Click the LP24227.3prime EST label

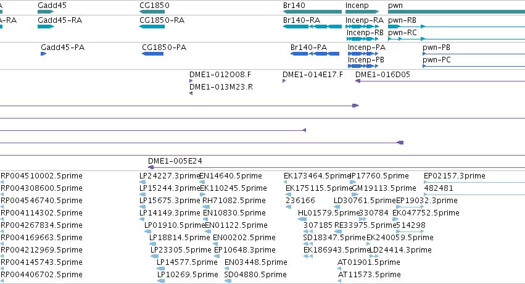pos(170,176)
